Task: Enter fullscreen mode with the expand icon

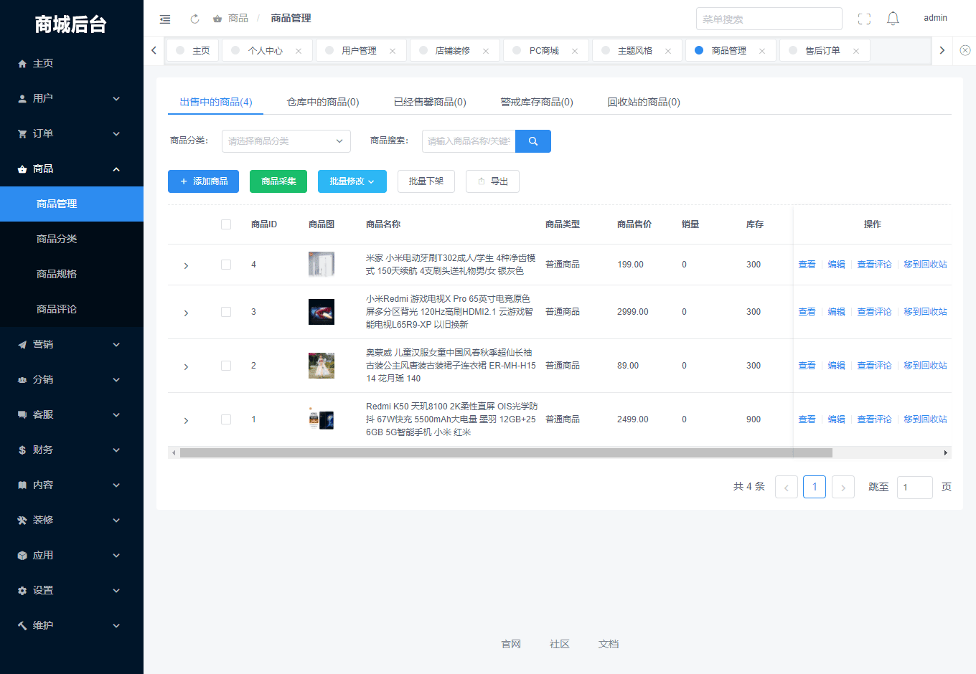Action: (864, 19)
